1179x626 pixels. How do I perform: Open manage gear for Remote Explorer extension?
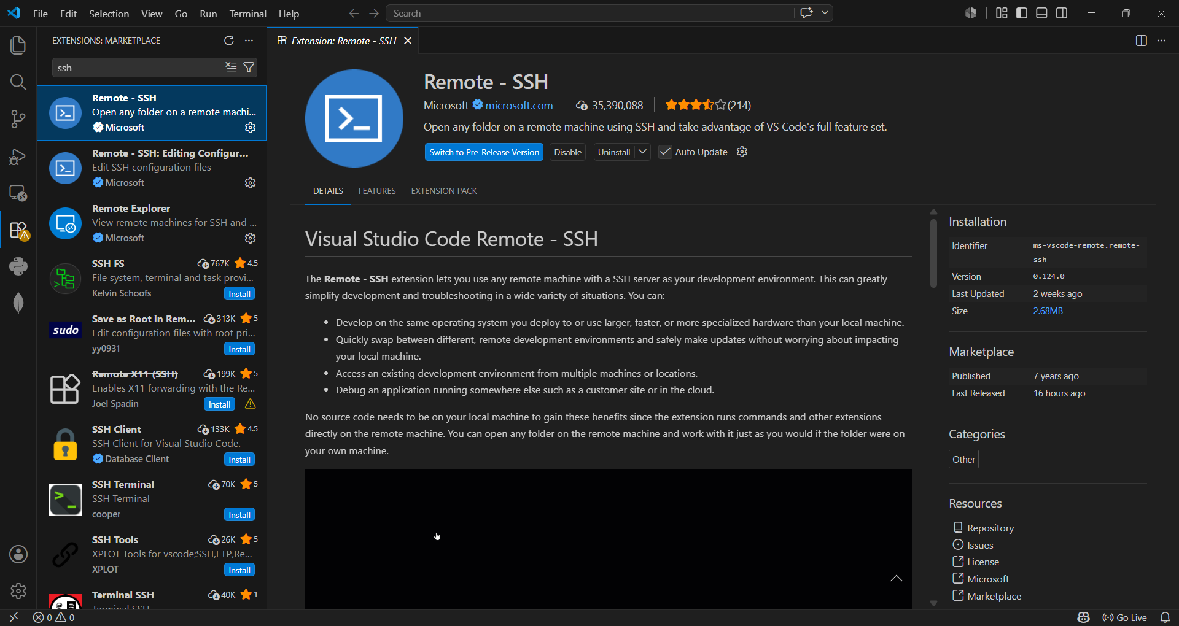point(250,238)
